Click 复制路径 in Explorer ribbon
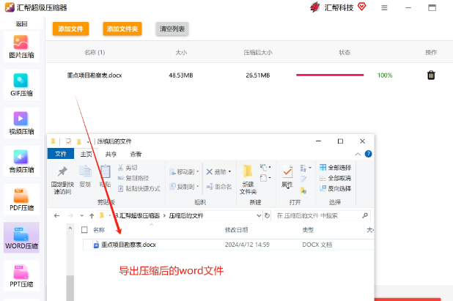 coord(133,178)
